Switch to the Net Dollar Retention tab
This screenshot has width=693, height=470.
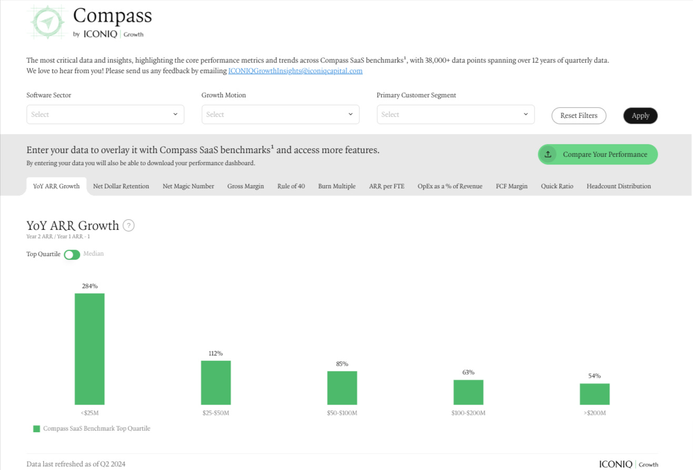tap(121, 186)
